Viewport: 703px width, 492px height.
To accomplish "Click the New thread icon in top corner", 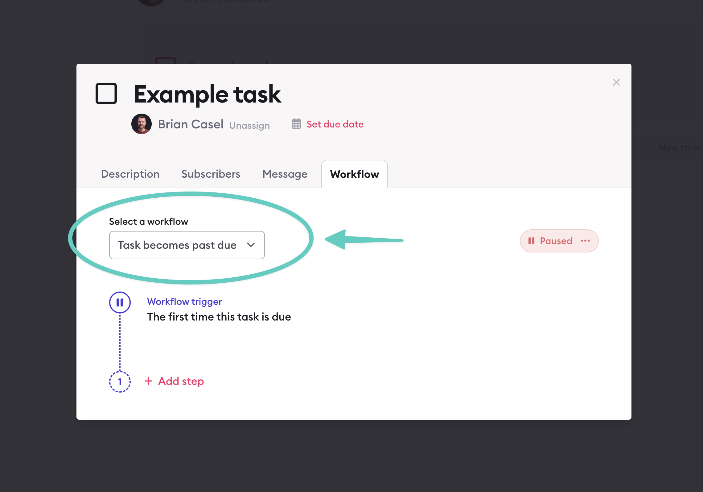I will click(x=649, y=147).
